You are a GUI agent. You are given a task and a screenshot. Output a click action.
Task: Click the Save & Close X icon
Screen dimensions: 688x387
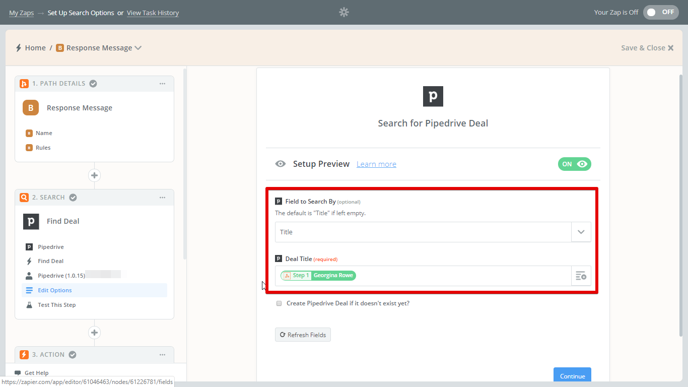670,48
